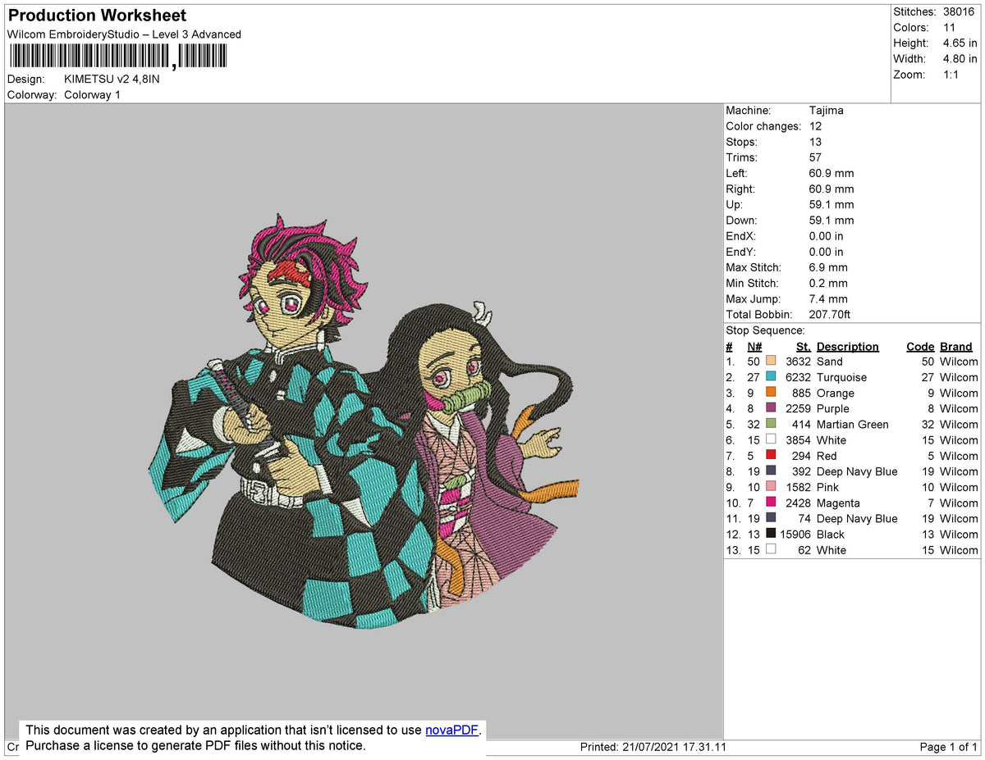This screenshot has height=760, width=985.
Task: Select the Purple thread color chip
Action: click(x=770, y=408)
